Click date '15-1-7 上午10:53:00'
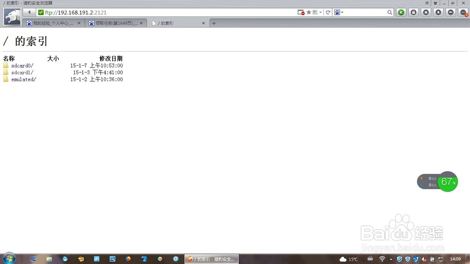This screenshot has width=470, height=264. [96, 66]
